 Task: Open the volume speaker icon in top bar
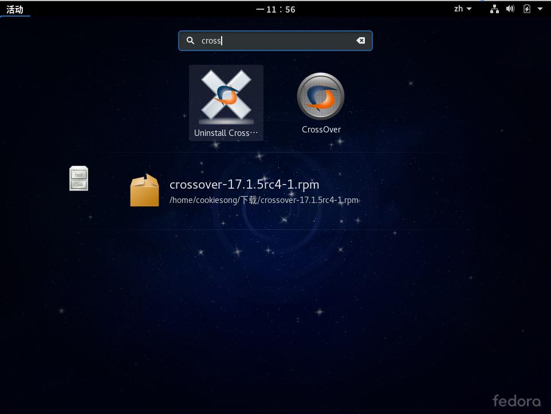coord(510,9)
